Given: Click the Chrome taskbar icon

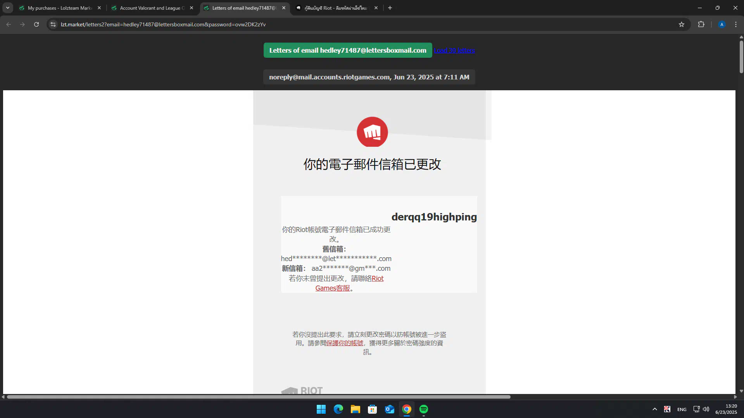Looking at the screenshot, I should pyautogui.click(x=406, y=409).
